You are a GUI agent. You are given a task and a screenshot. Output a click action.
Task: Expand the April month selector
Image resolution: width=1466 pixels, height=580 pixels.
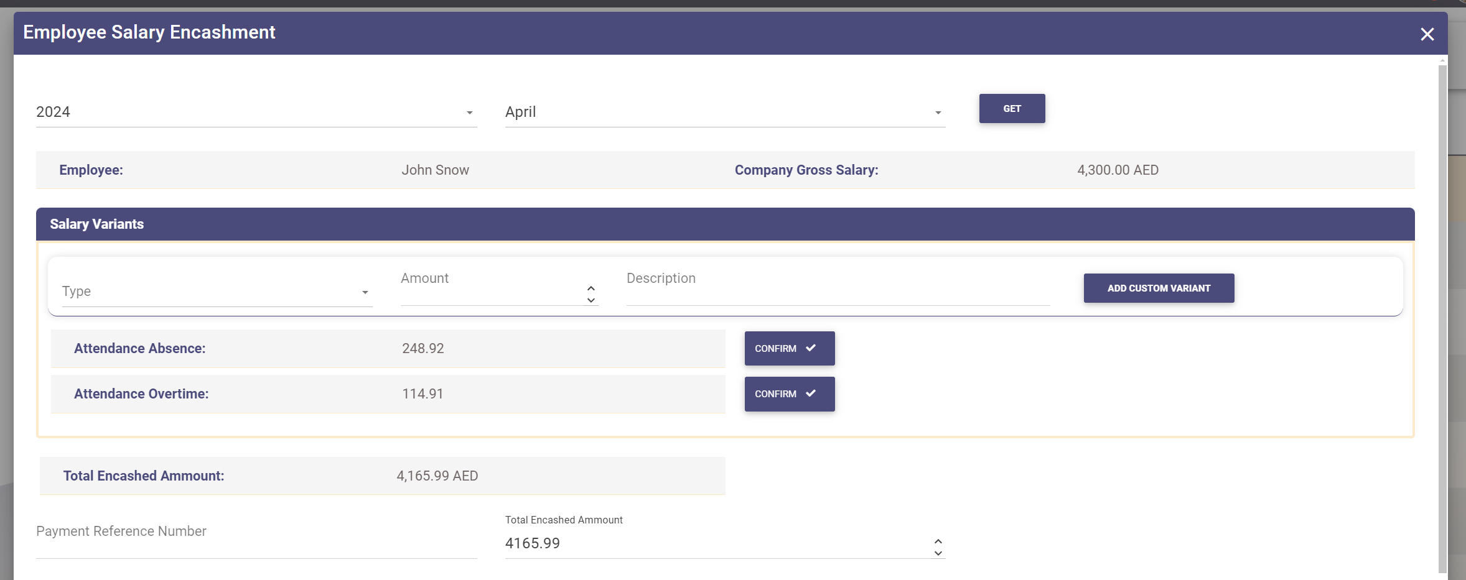coord(724,113)
